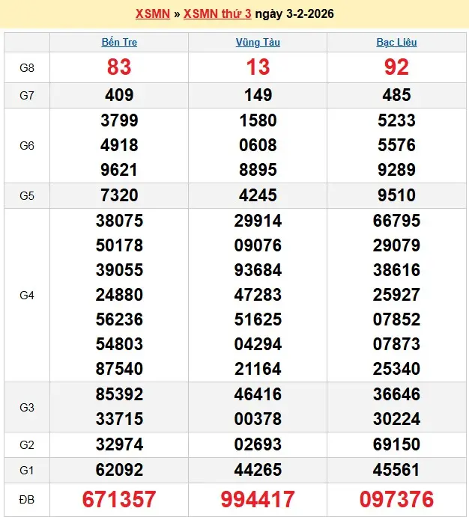Click the G8 prize row label
The image size is (469, 517).
pos(27,67)
